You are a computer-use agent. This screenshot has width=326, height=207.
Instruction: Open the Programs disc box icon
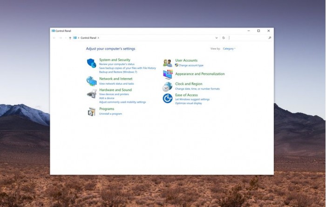pos(91,112)
